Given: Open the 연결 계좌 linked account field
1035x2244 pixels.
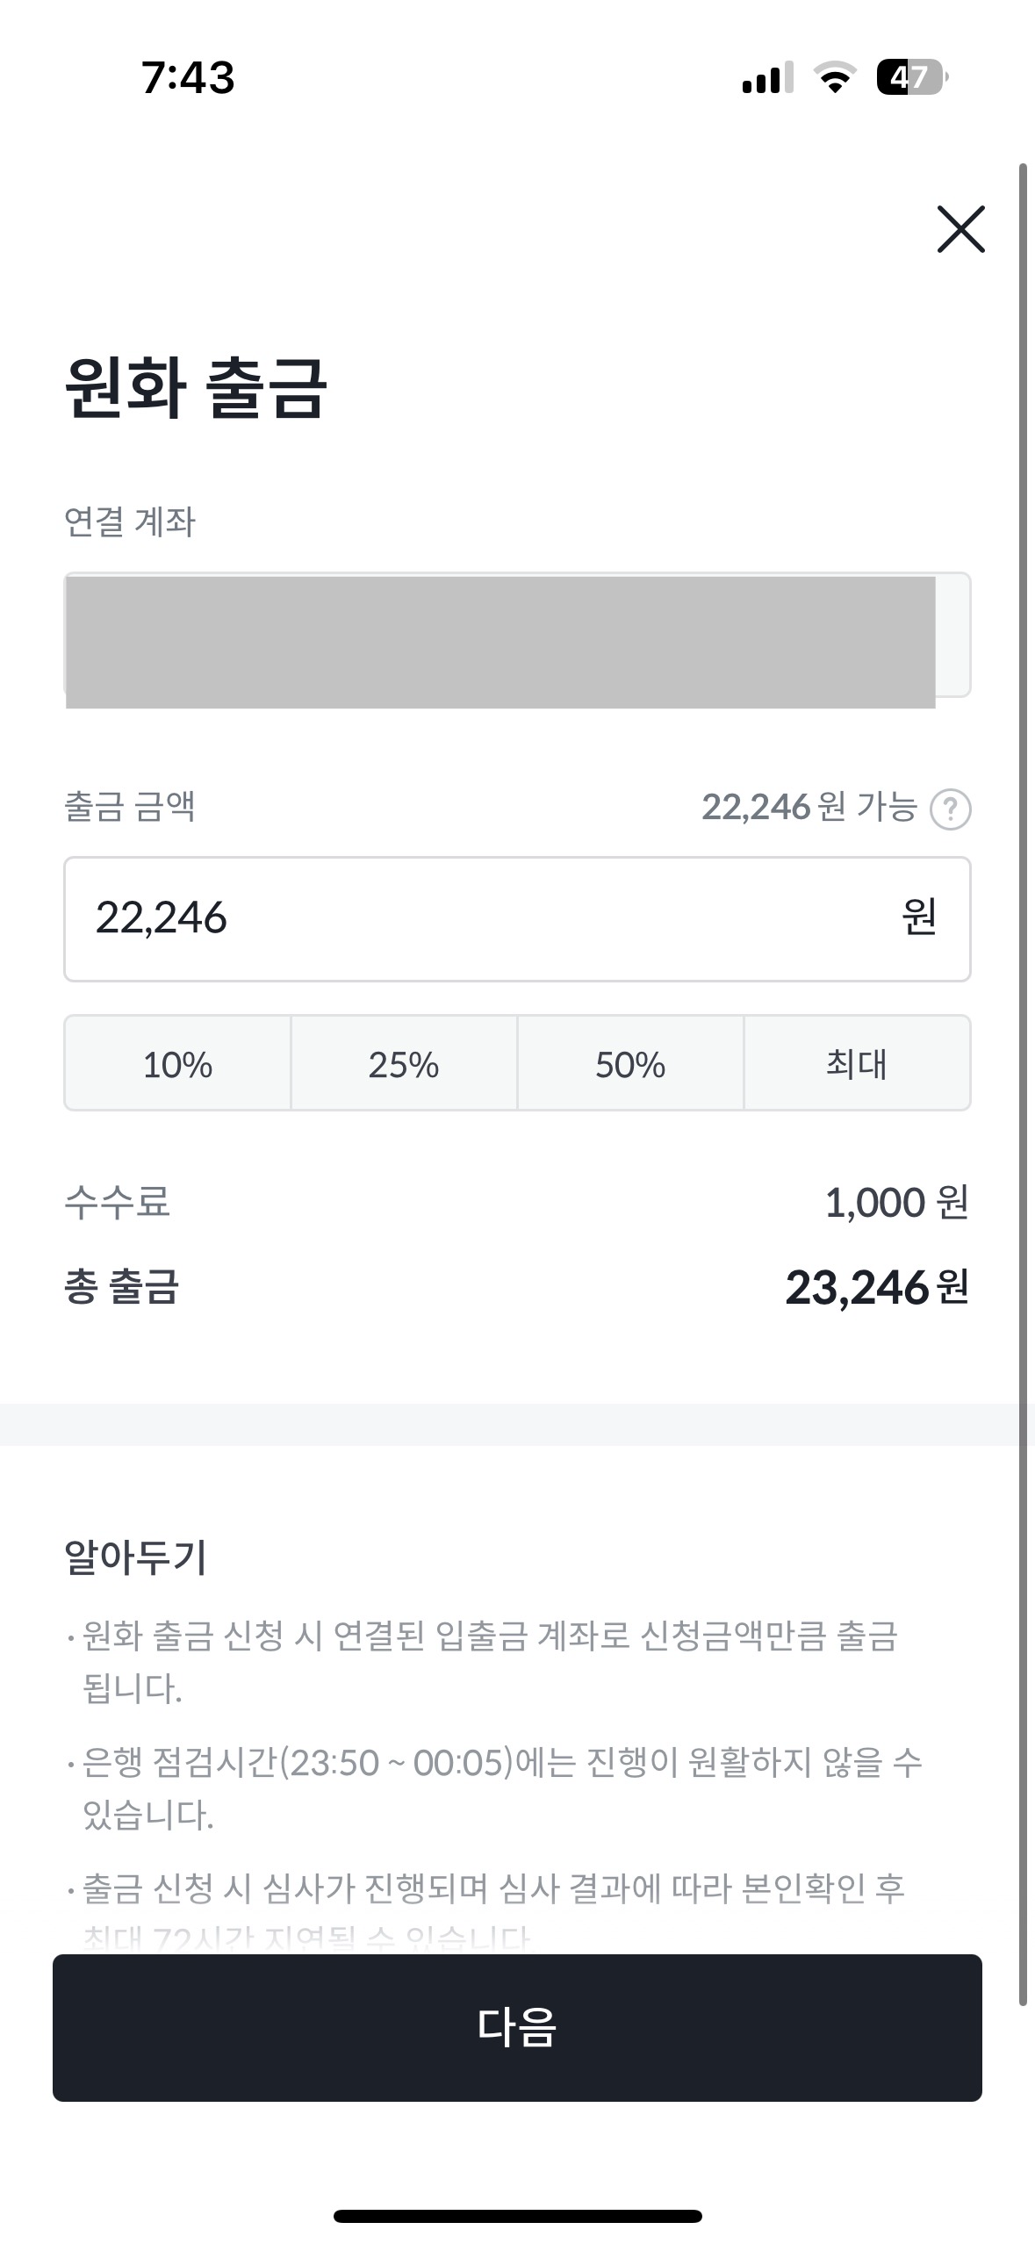Looking at the screenshot, I should (517, 635).
